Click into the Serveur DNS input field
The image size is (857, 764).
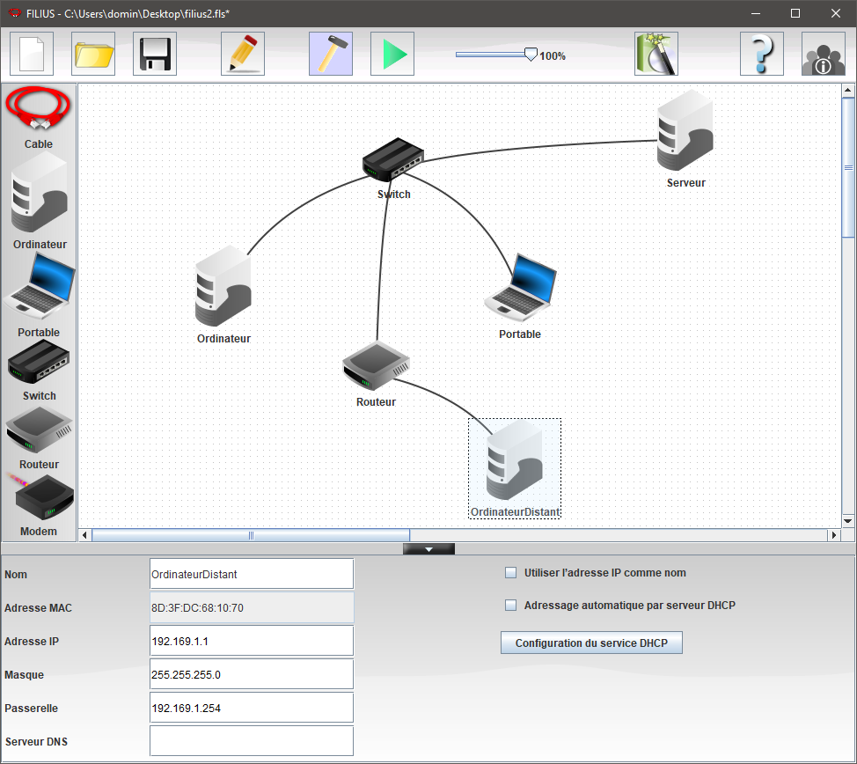252,741
